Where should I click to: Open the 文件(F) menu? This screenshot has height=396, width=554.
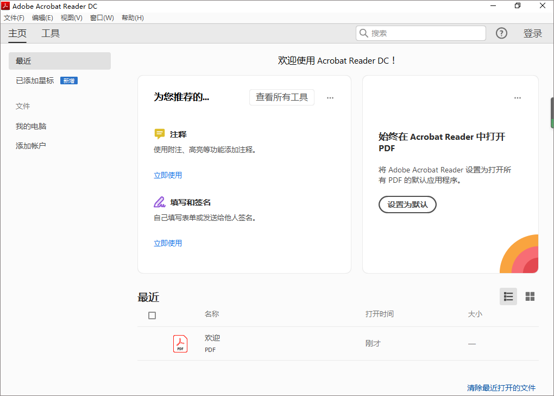tap(14, 18)
